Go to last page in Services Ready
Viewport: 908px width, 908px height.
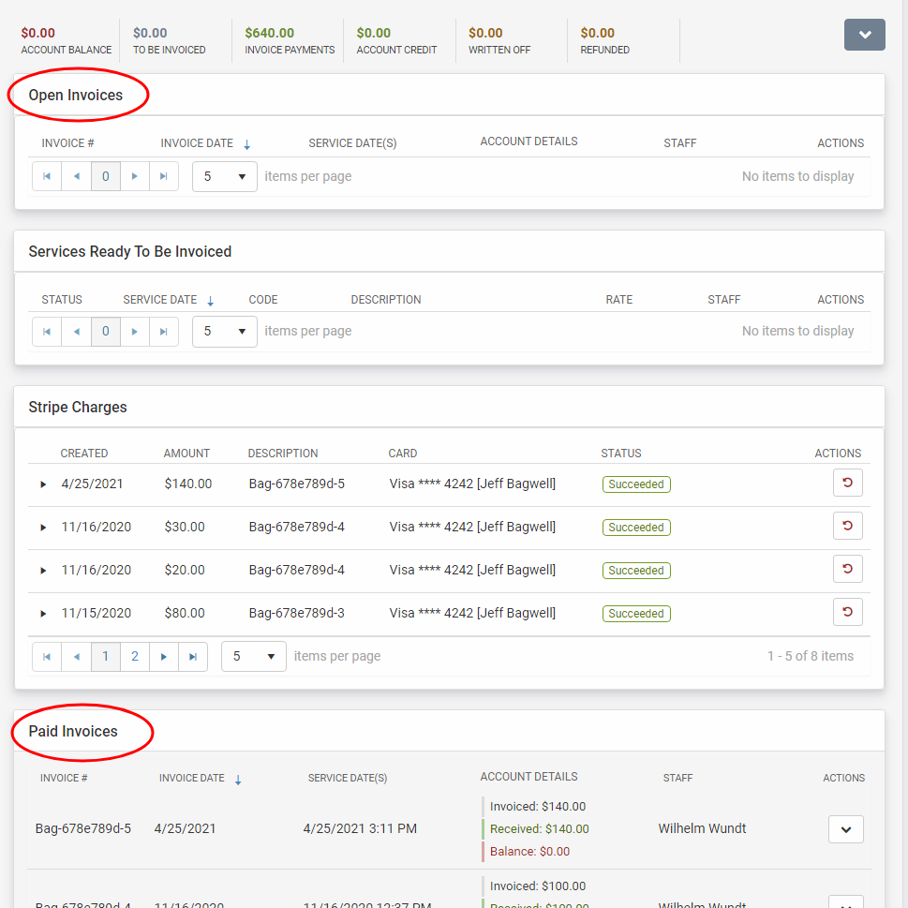(164, 331)
